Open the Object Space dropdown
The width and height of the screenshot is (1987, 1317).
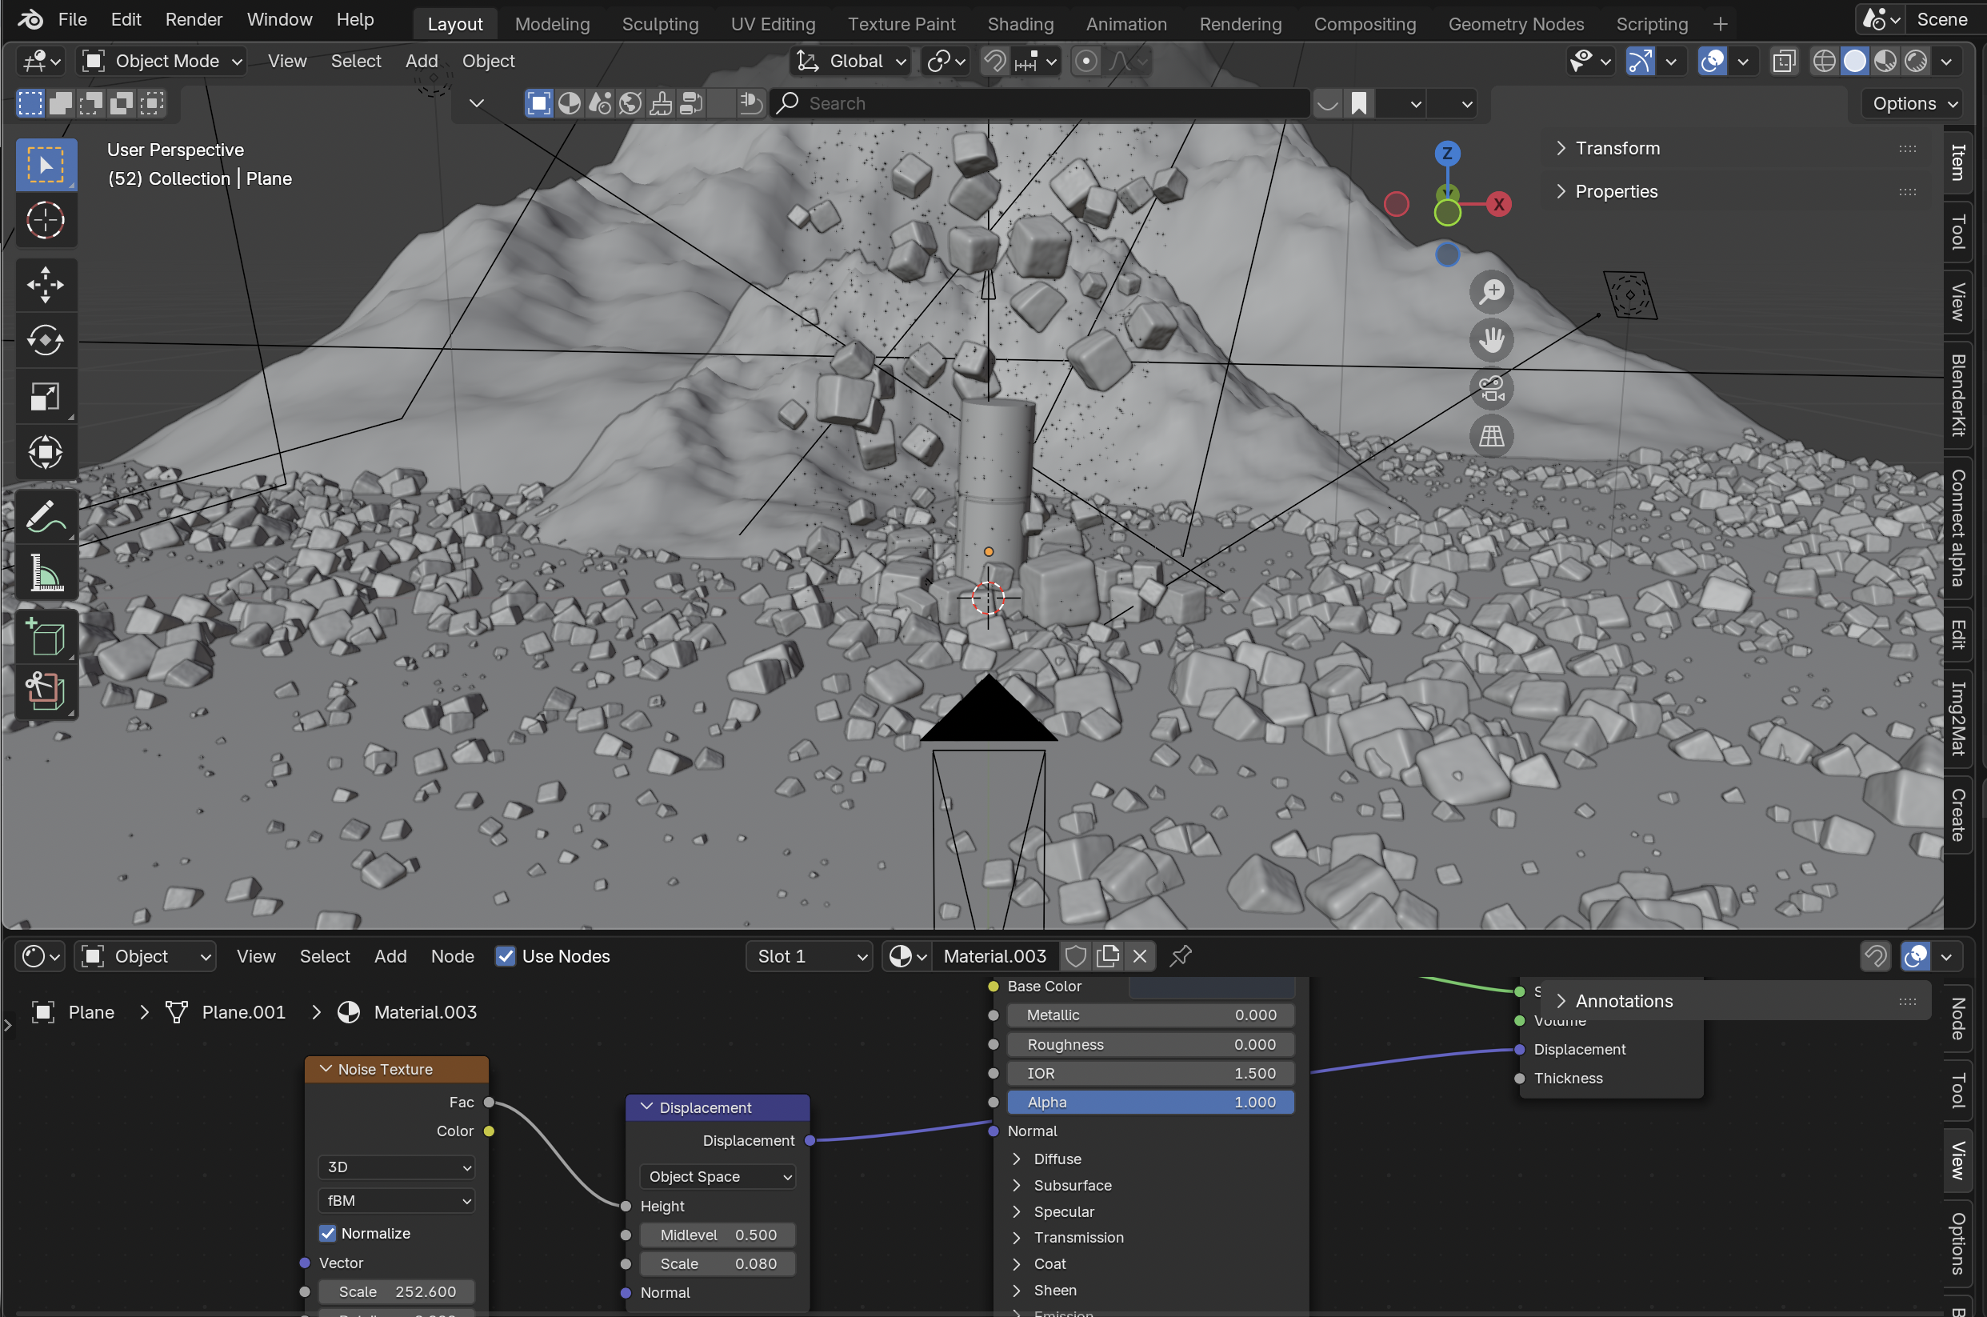coord(718,1177)
